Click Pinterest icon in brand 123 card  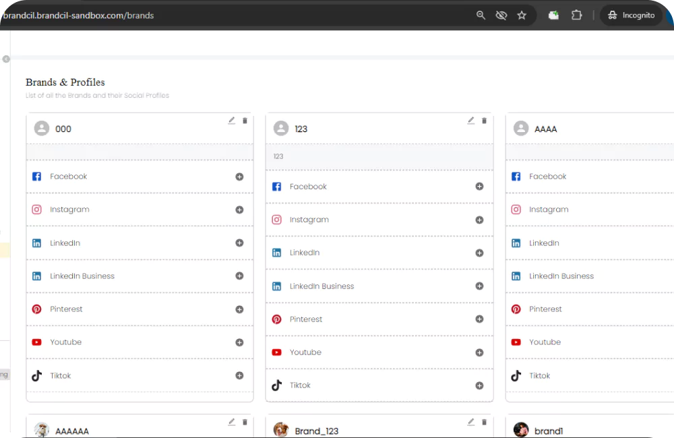tap(277, 319)
